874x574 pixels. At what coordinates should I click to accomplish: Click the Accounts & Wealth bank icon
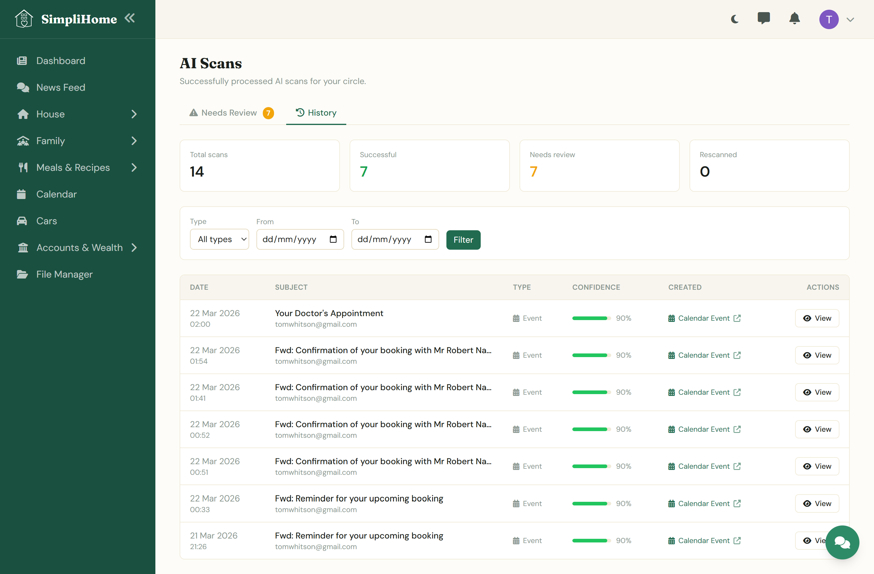(x=23, y=248)
